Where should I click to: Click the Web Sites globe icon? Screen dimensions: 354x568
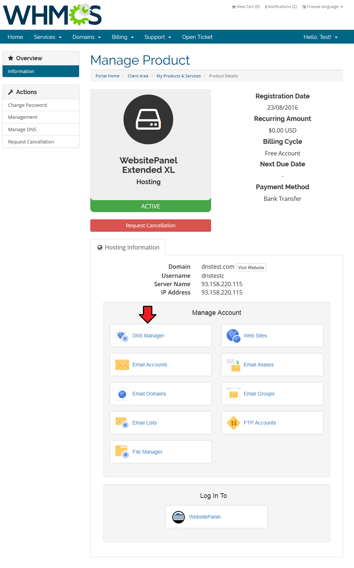[x=234, y=336]
